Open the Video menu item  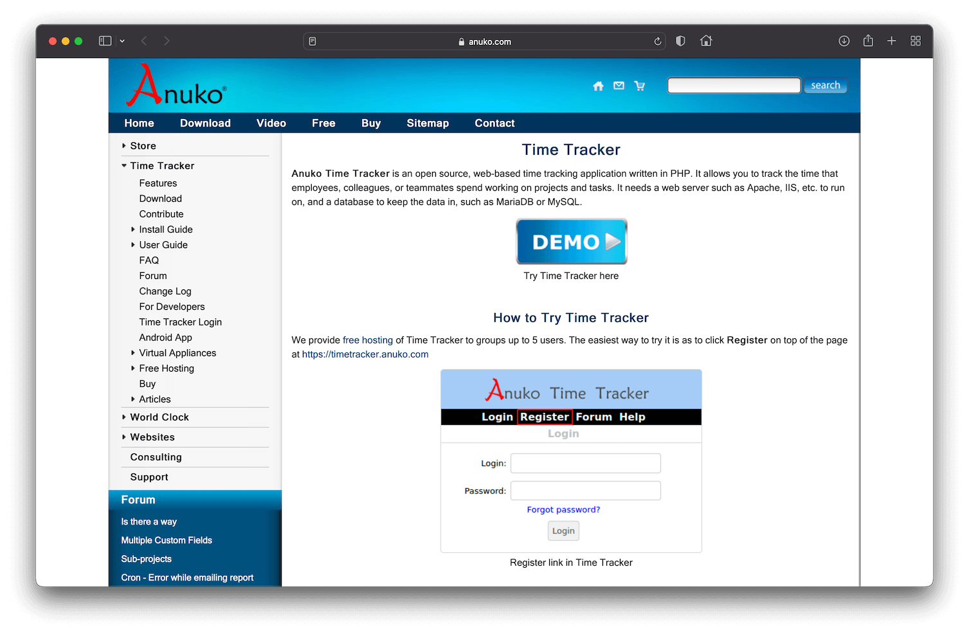click(271, 123)
